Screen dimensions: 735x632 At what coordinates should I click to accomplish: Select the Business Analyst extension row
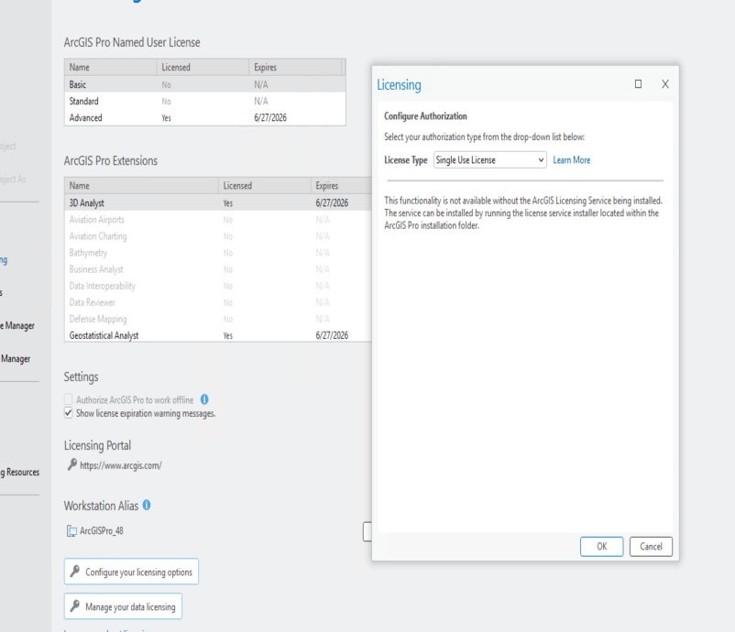coord(218,269)
